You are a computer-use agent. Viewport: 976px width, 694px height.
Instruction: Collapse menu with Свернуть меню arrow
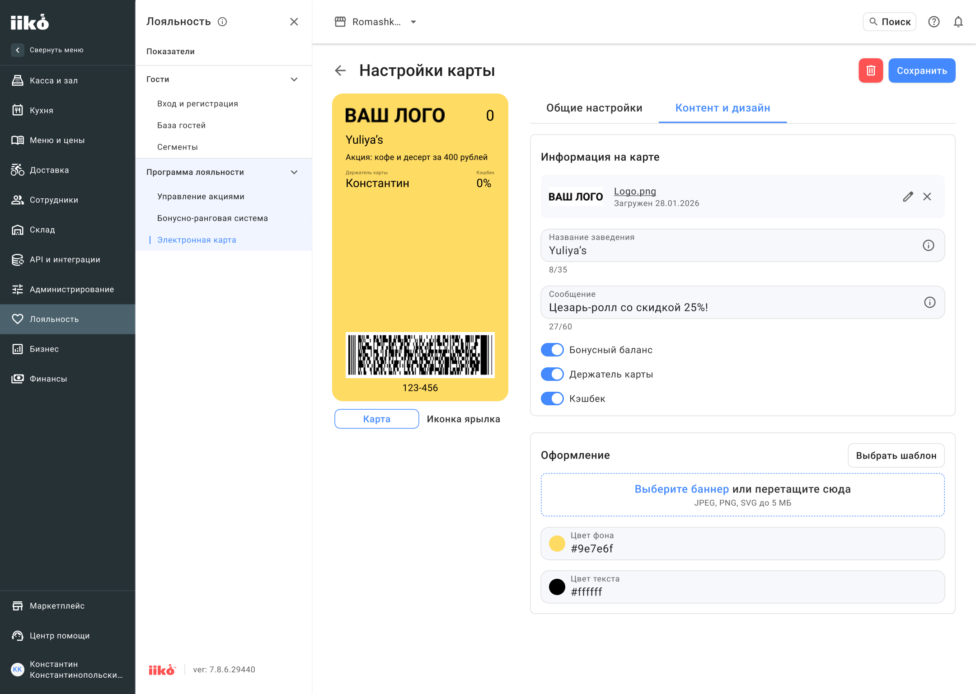click(x=17, y=50)
